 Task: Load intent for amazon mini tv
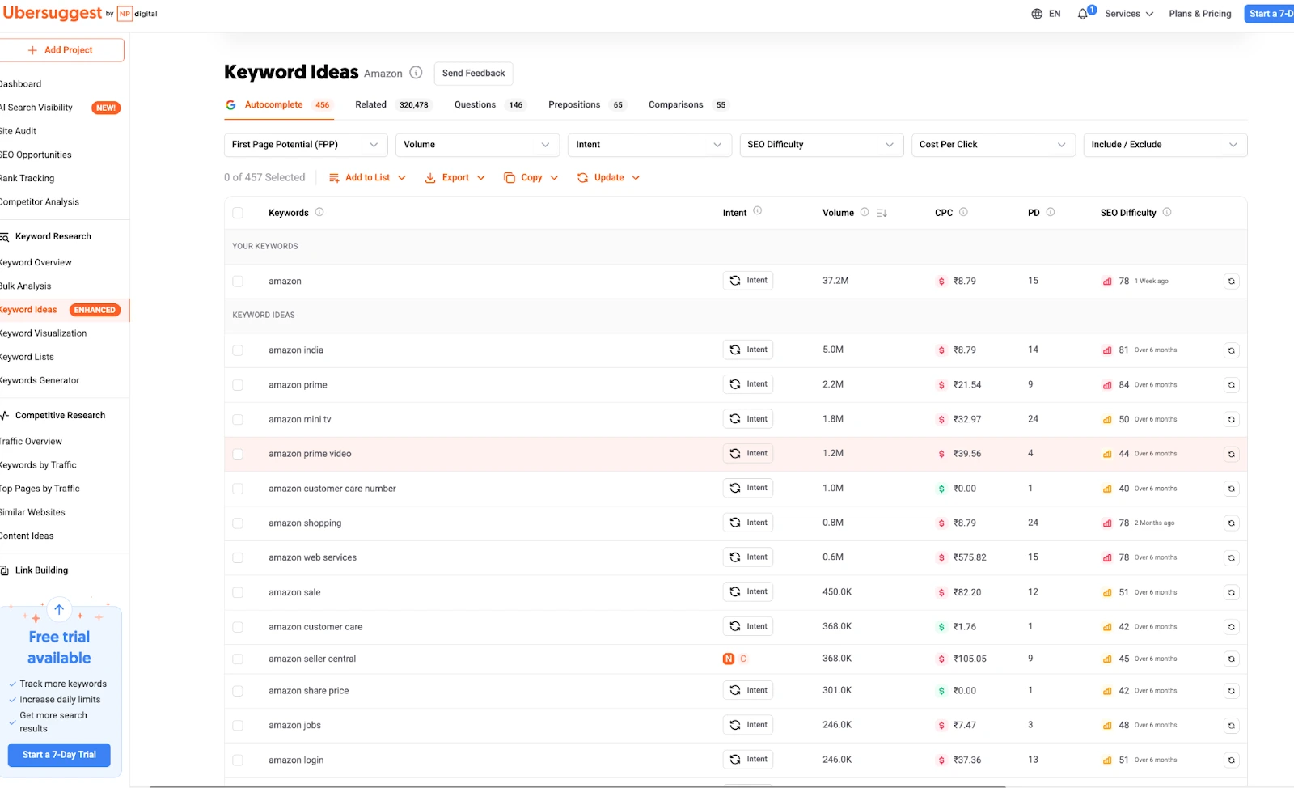(748, 419)
